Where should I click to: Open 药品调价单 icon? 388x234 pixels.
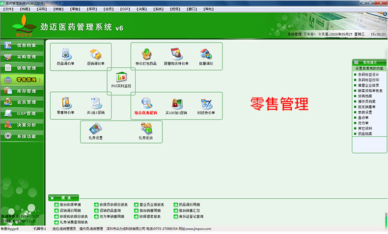coord(65,54)
